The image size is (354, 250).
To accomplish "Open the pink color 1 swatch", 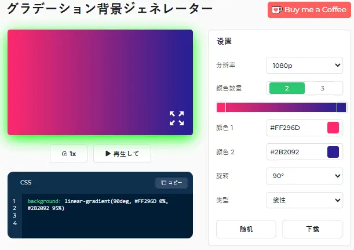I will point(333,128).
